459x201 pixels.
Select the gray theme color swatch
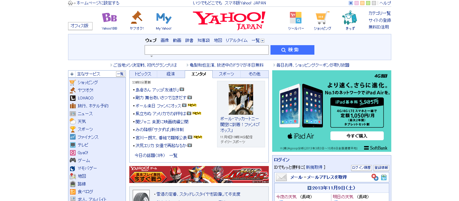[x=374, y=3]
